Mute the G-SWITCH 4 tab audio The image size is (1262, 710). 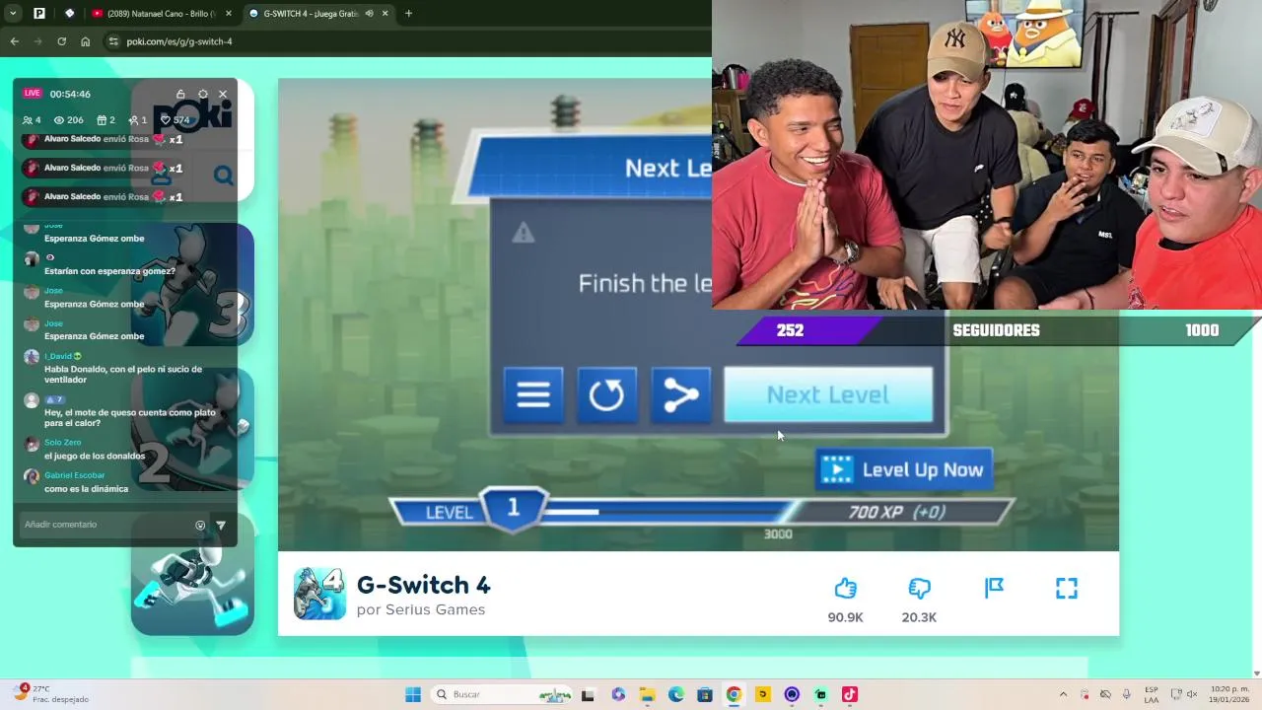[x=369, y=14]
